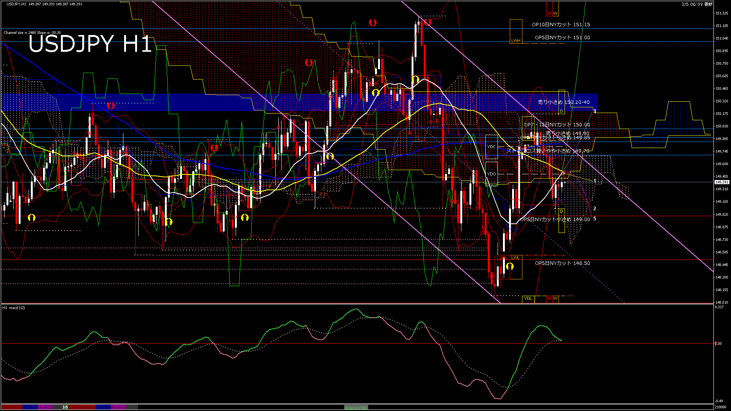Click the wave number 3 label

(x=595, y=111)
